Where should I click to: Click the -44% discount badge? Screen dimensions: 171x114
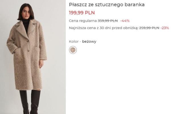(125, 21)
